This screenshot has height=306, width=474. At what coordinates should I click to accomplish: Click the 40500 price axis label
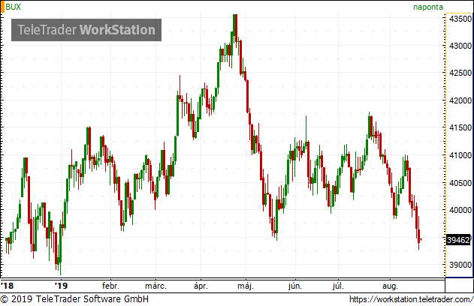tap(460, 182)
